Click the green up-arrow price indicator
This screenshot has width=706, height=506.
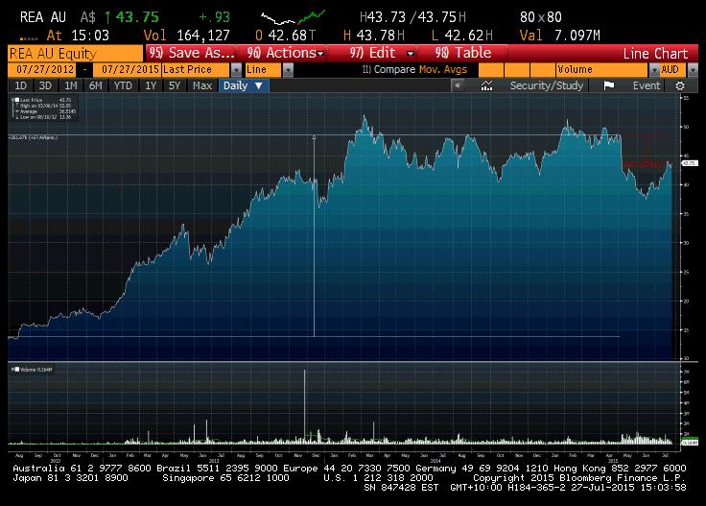click(x=107, y=17)
